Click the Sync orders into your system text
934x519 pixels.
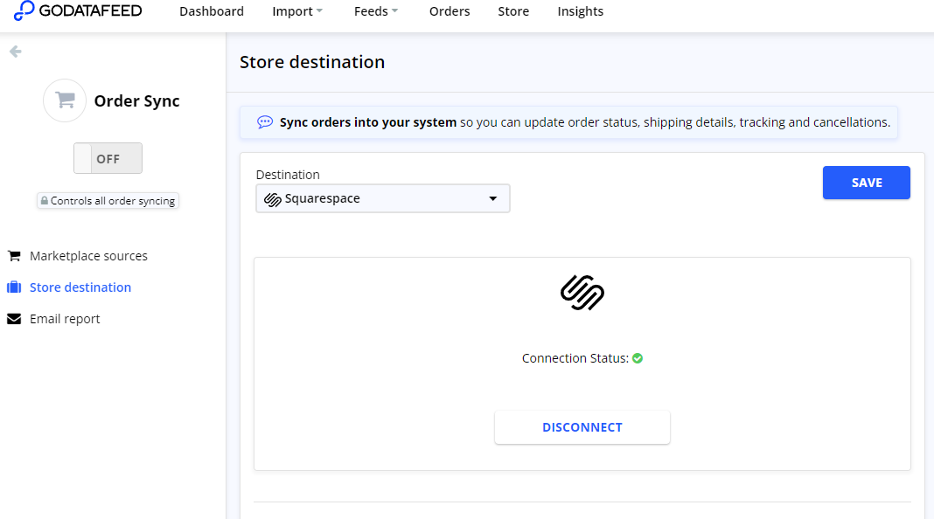click(368, 122)
